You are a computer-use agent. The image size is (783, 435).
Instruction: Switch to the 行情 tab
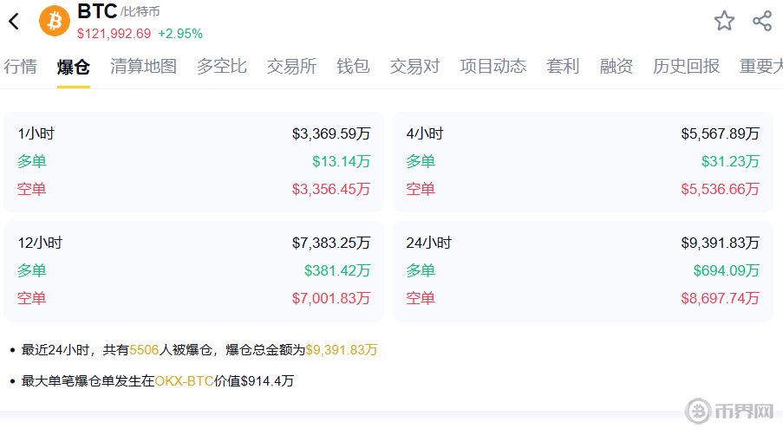(20, 67)
